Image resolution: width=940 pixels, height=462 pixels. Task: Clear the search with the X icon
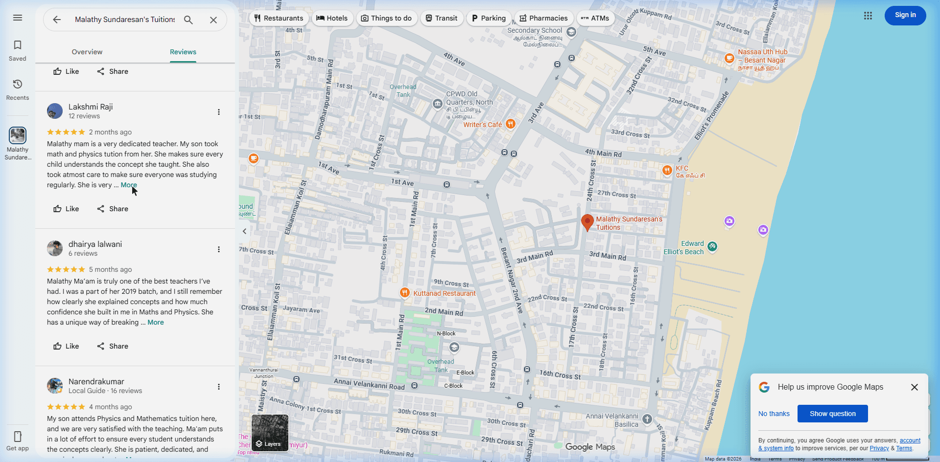pyautogui.click(x=213, y=20)
